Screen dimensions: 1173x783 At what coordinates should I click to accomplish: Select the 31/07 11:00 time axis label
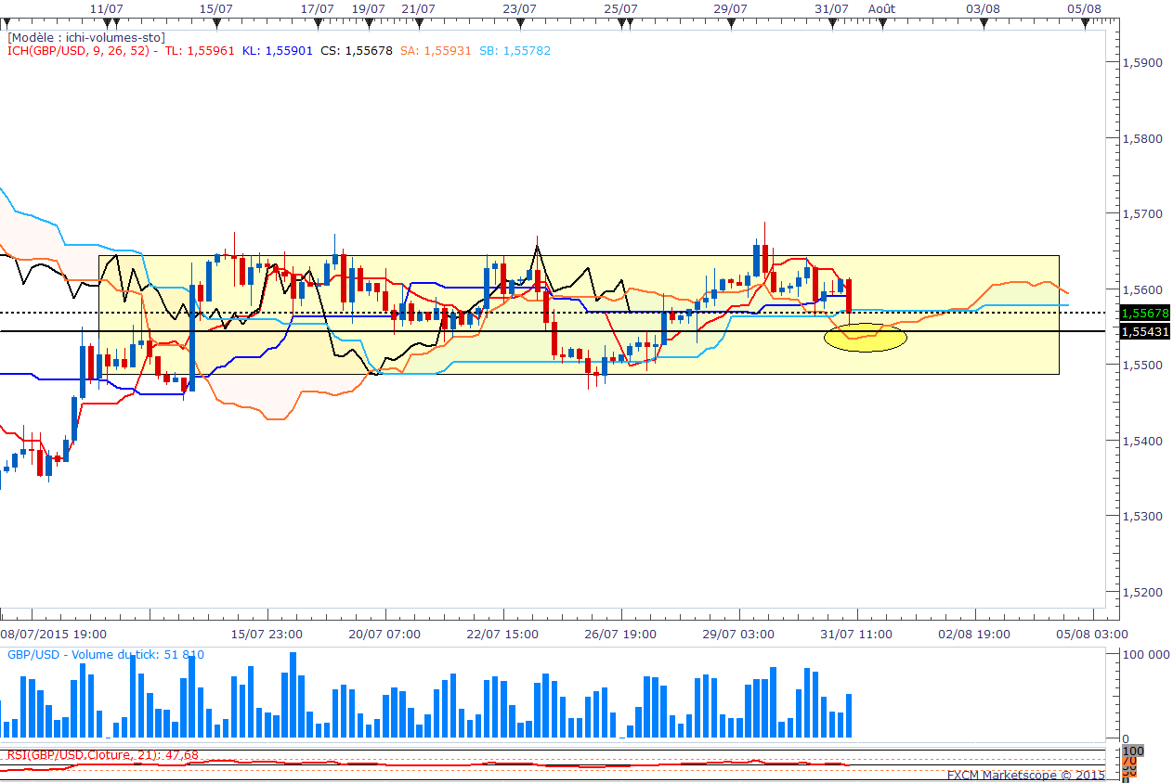tap(857, 635)
